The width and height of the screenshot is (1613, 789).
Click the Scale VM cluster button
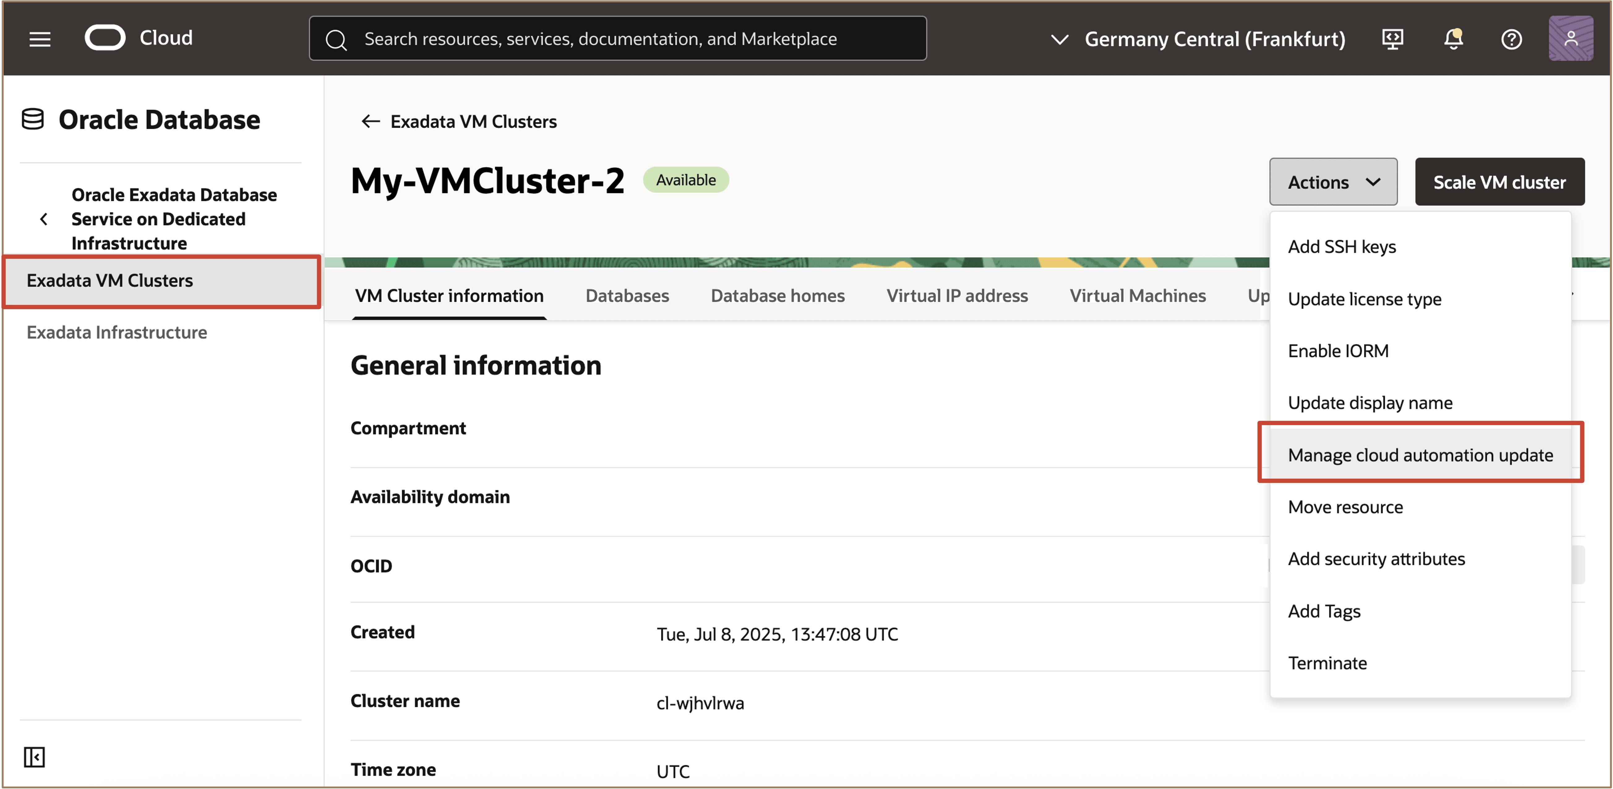coord(1499,181)
